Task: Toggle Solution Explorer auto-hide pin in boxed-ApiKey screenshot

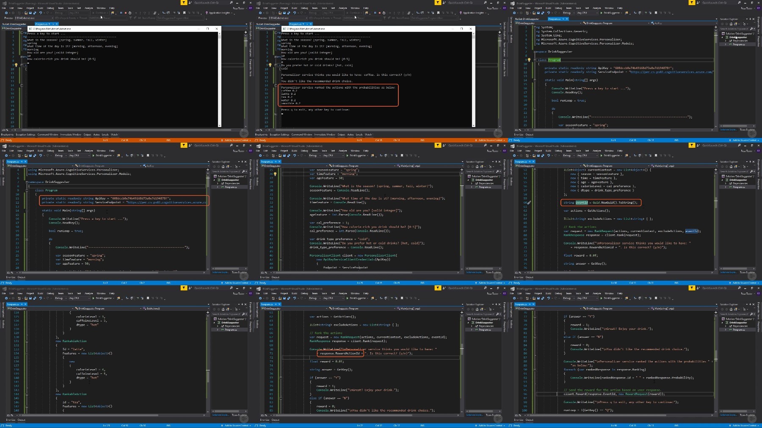Action: pyautogui.click(x=242, y=162)
